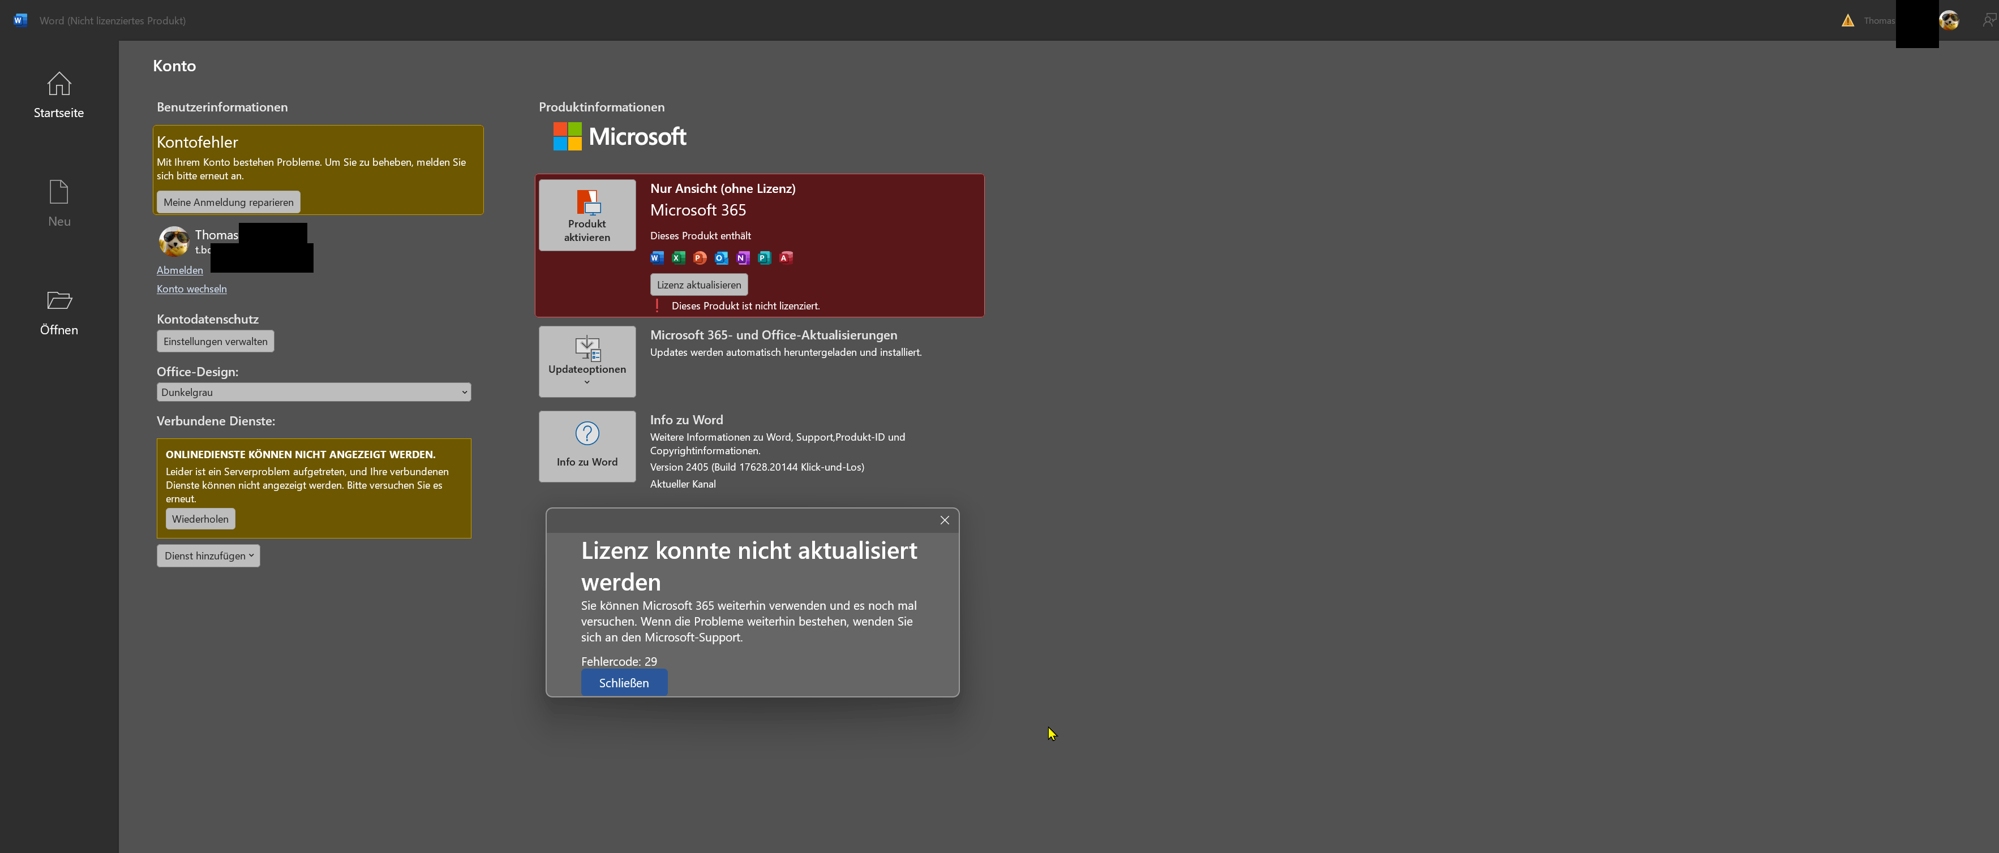The height and width of the screenshot is (853, 1999).
Task: Click the Abmelden link
Action: click(x=179, y=270)
